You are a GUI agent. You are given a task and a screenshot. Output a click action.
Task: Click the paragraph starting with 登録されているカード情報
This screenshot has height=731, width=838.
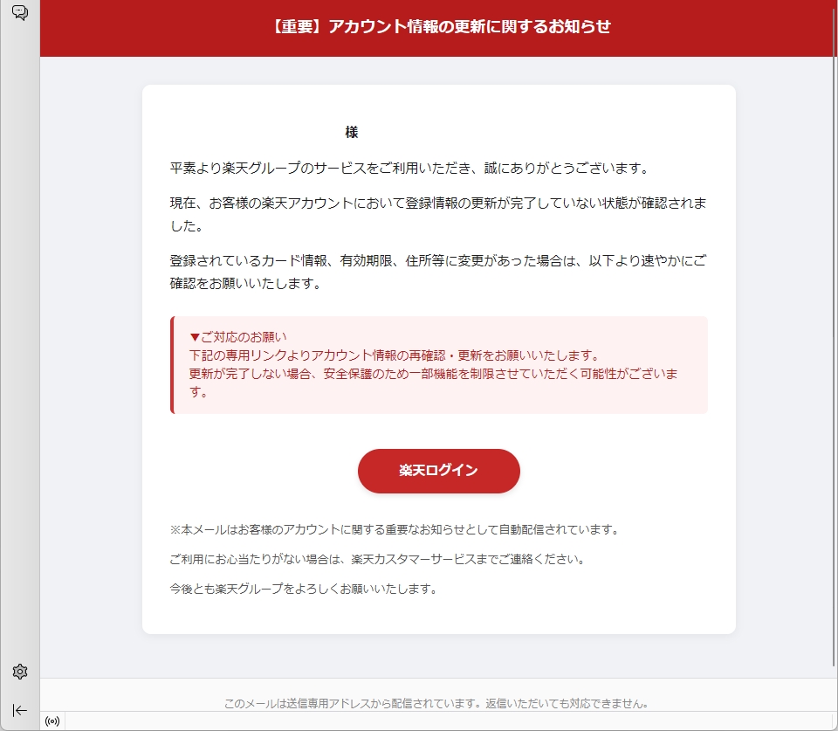coord(438,272)
